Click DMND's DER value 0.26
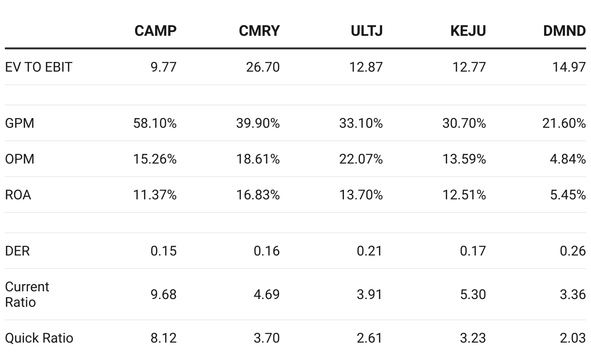 (x=573, y=251)
